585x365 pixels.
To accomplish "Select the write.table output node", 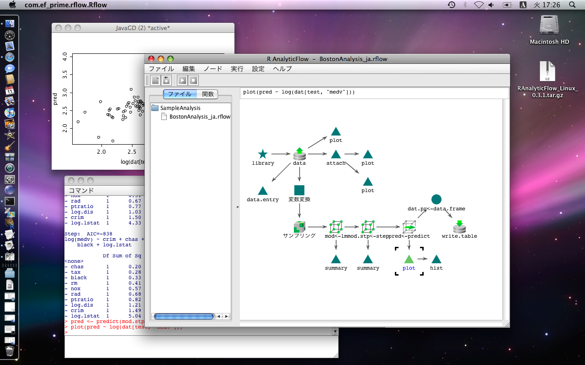I will coord(459,227).
